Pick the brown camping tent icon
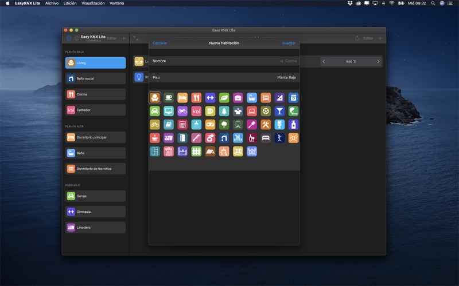The image size is (459, 286). (210, 152)
